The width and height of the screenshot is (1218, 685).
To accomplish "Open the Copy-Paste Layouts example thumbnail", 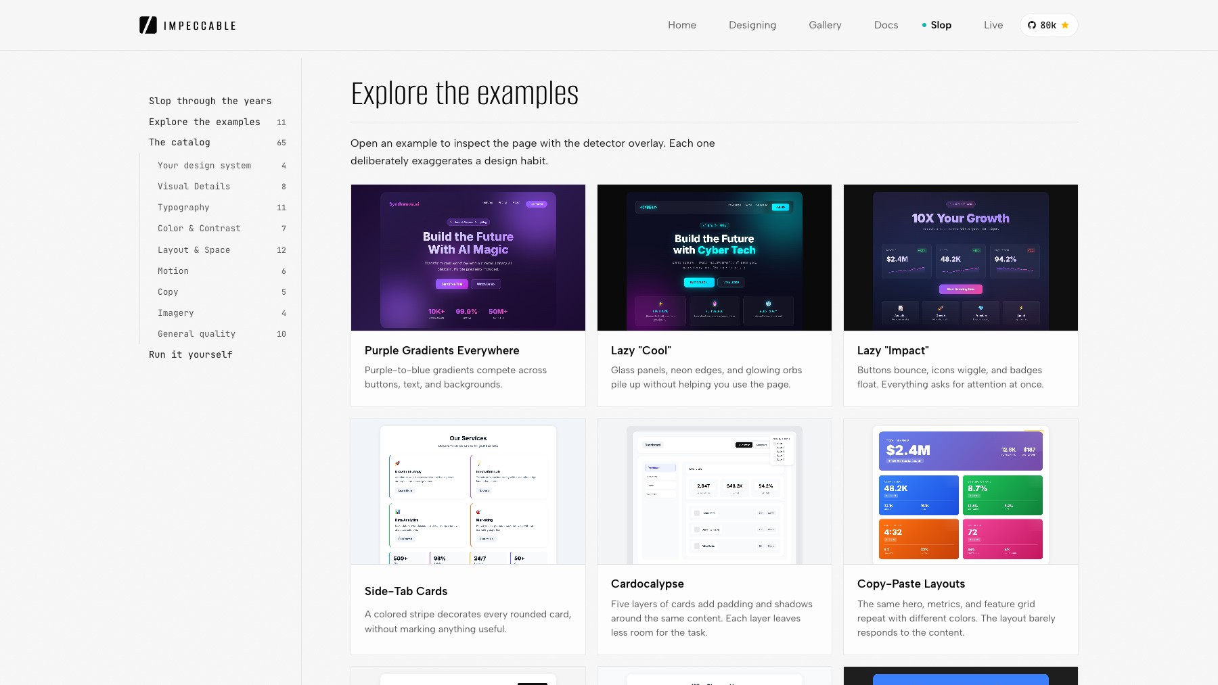I will click(x=961, y=492).
